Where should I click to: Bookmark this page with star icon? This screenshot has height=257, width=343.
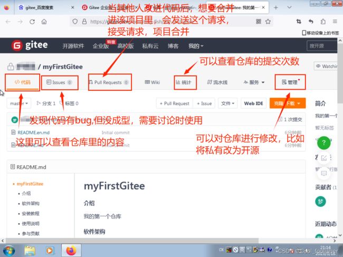[268, 21]
